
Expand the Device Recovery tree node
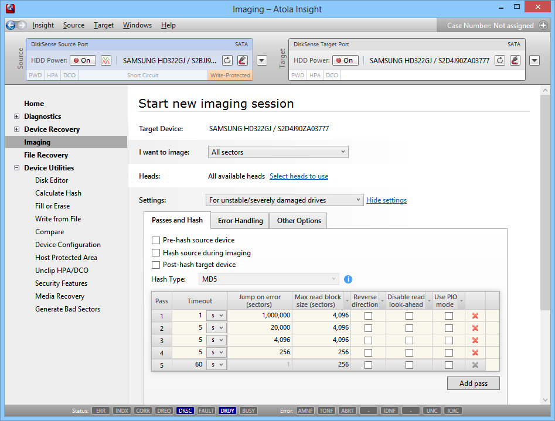(16, 129)
